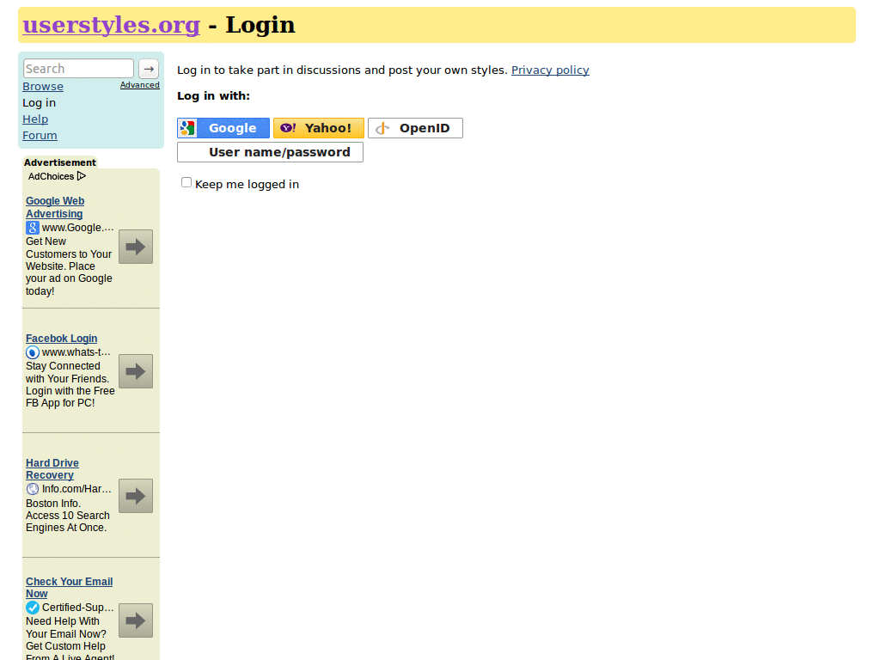Choose OpenID login button
Screen dimensions: 880x660
point(415,128)
